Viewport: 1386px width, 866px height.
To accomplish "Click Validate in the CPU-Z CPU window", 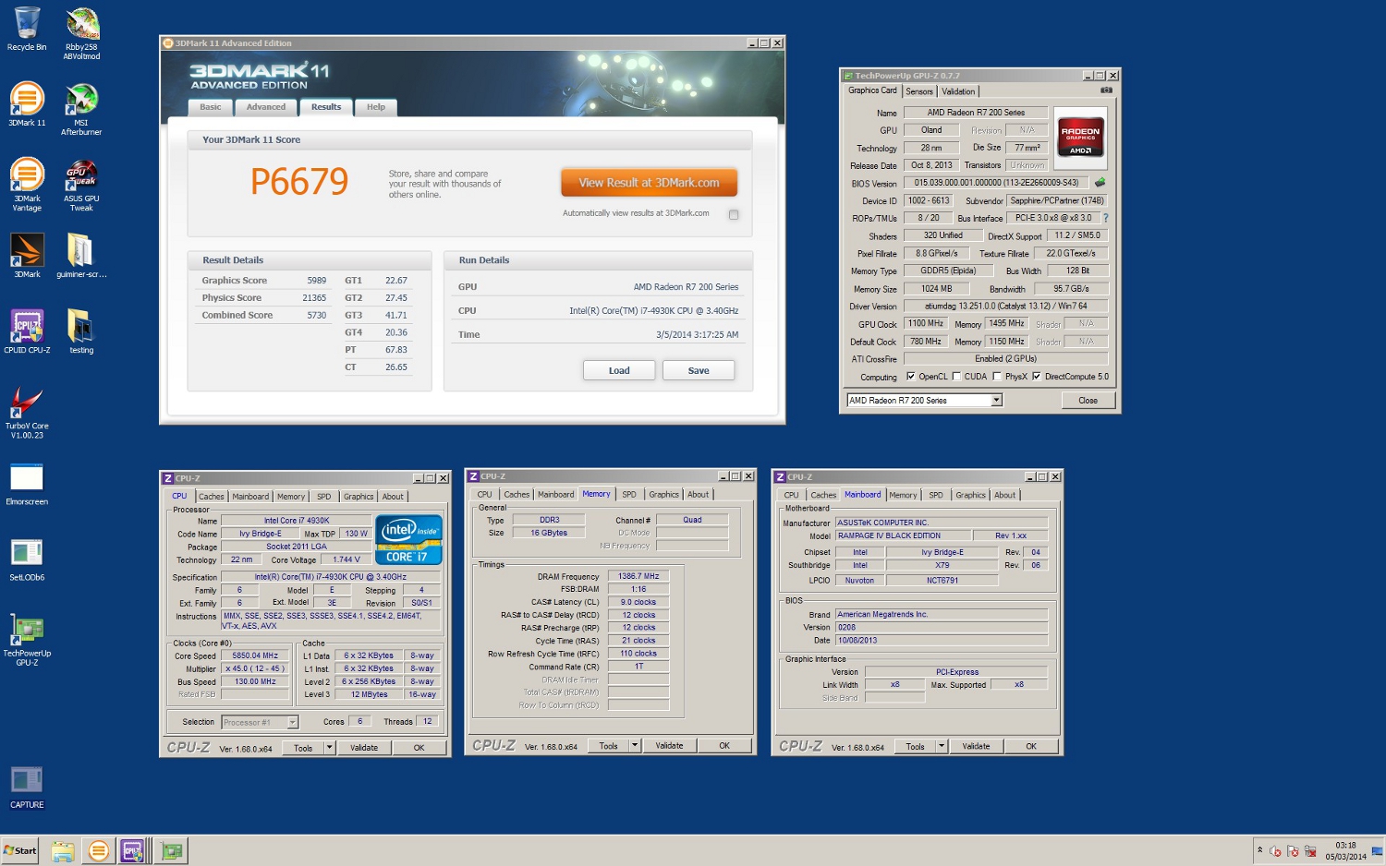I will [x=364, y=748].
